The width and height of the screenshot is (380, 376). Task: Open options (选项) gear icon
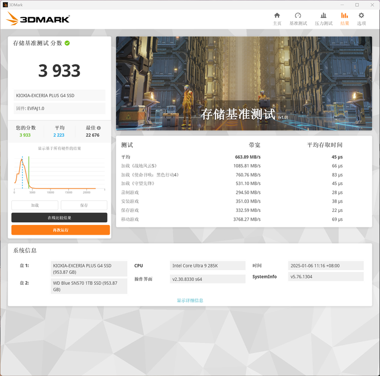click(361, 16)
